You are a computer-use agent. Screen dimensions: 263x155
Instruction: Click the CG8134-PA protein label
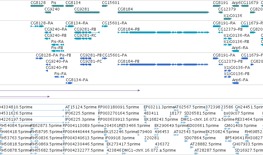[77, 80]
